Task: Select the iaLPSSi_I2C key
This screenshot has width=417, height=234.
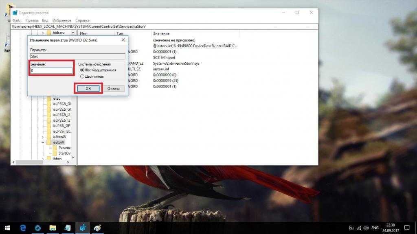Action: 61,131
